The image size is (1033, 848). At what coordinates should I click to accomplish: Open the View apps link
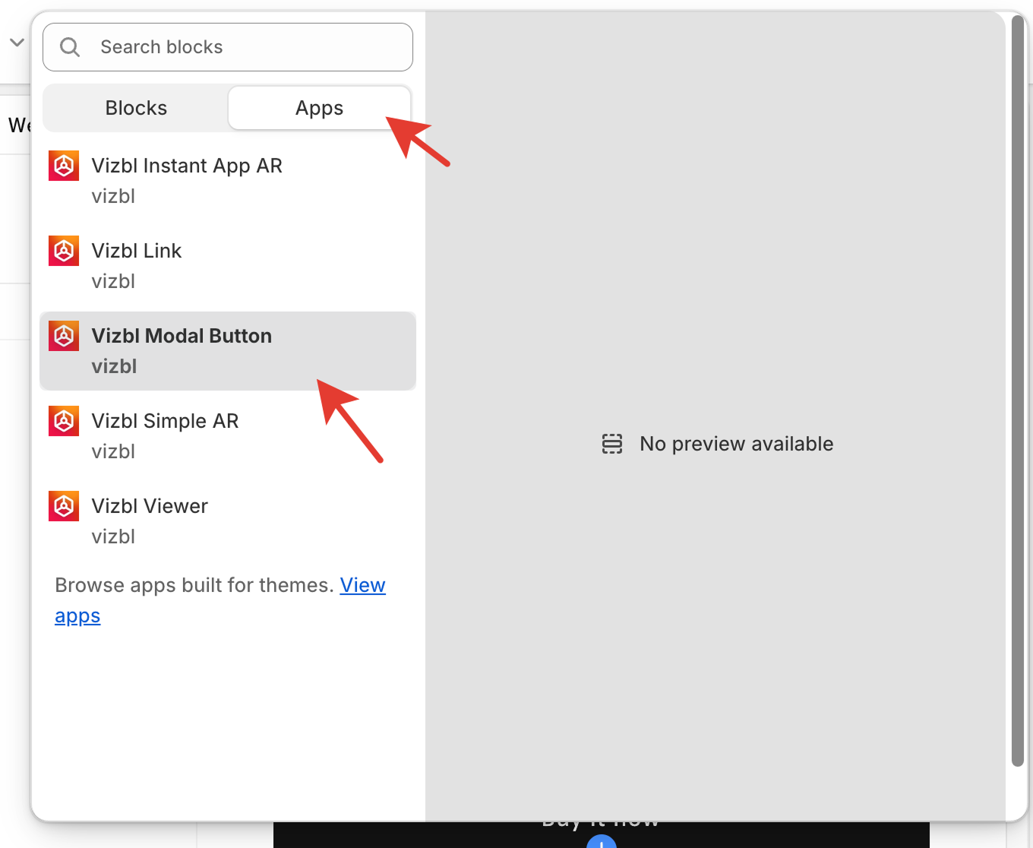[362, 585]
